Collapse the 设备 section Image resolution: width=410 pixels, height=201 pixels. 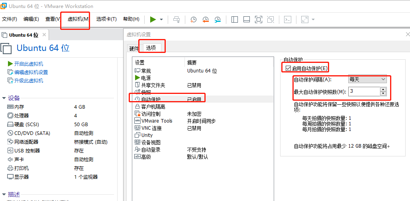4,98
